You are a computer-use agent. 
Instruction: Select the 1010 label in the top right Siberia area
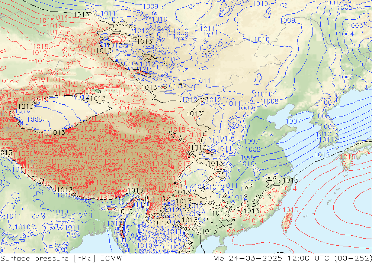(260, 4)
